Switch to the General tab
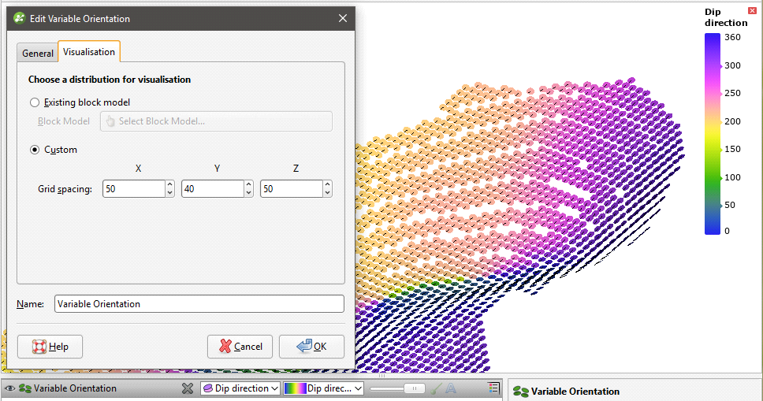 tap(38, 53)
